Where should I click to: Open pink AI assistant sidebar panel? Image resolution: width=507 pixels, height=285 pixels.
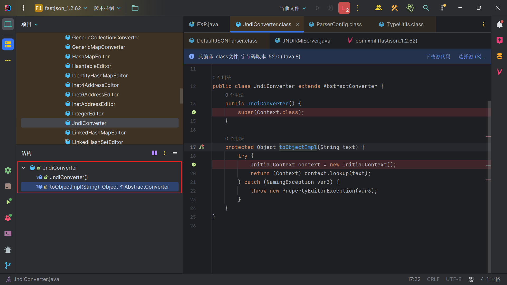[500, 40]
